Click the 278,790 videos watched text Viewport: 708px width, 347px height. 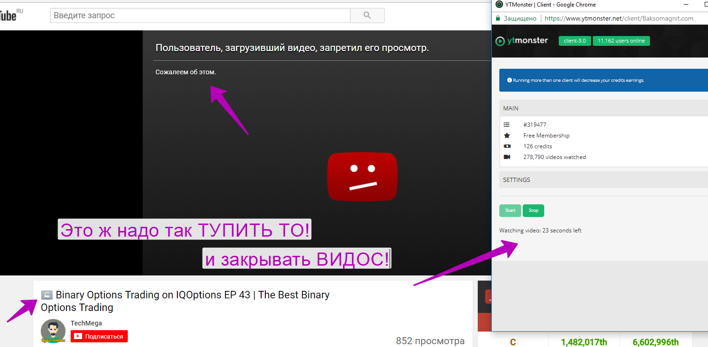point(555,157)
